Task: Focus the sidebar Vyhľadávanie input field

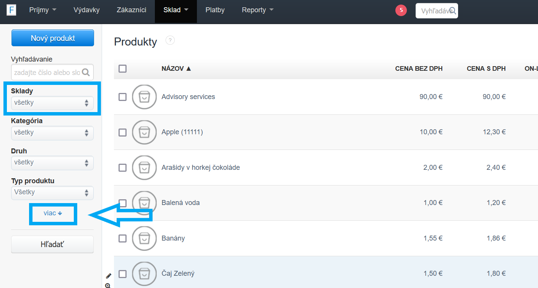Action: (47, 72)
